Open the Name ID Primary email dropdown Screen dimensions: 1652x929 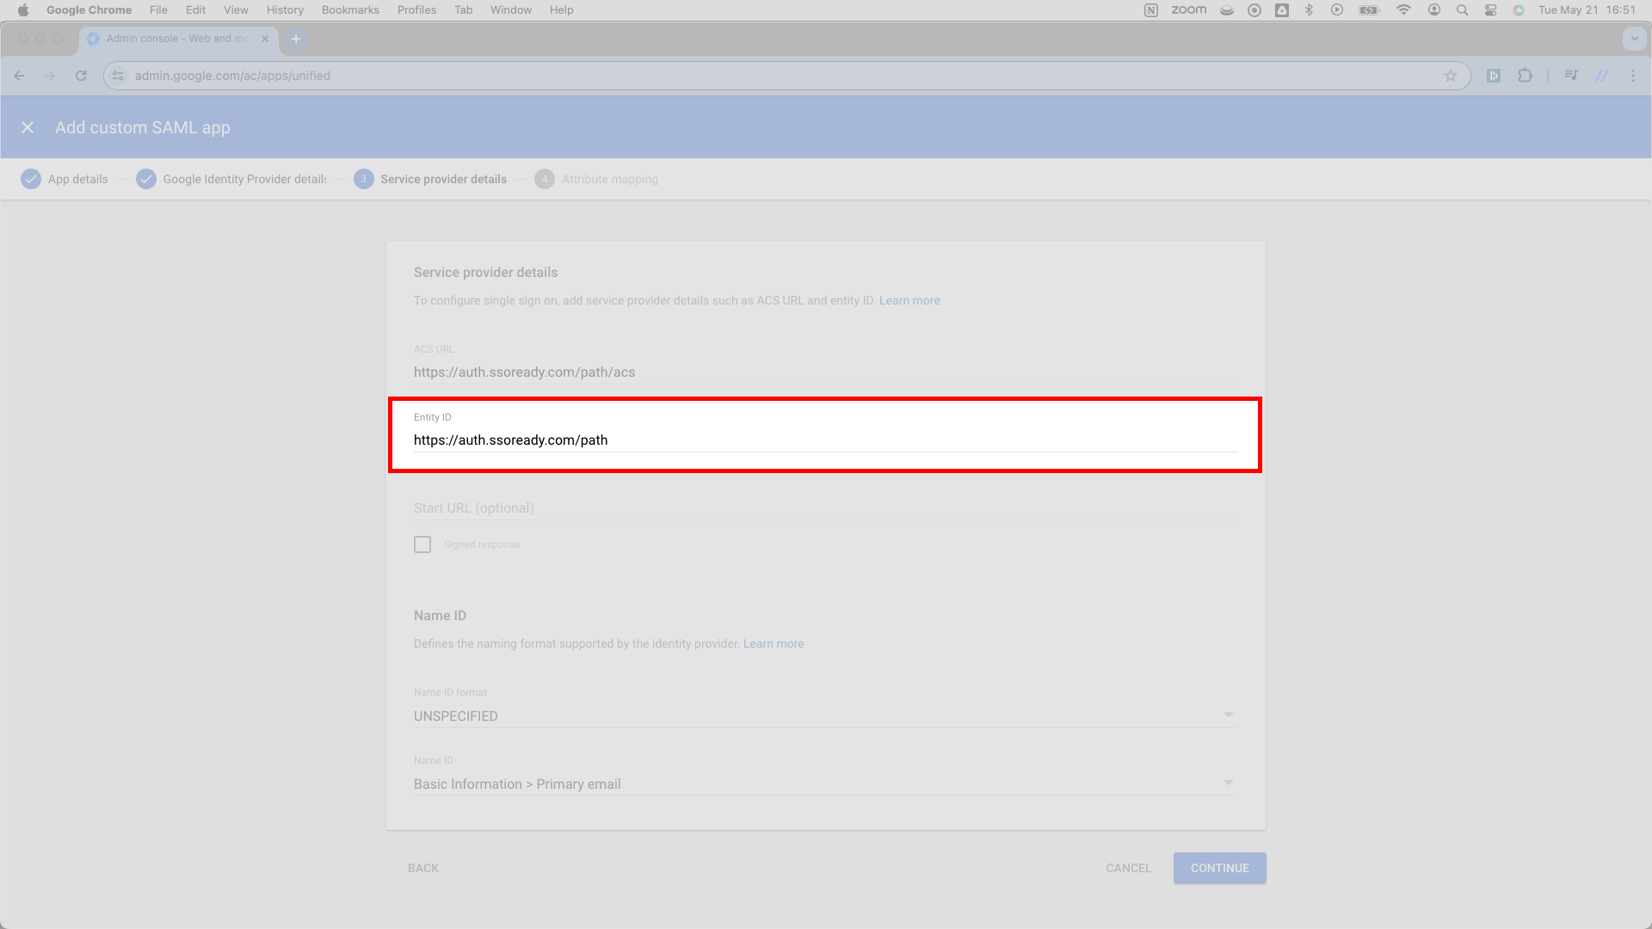[x=826, y=784]
